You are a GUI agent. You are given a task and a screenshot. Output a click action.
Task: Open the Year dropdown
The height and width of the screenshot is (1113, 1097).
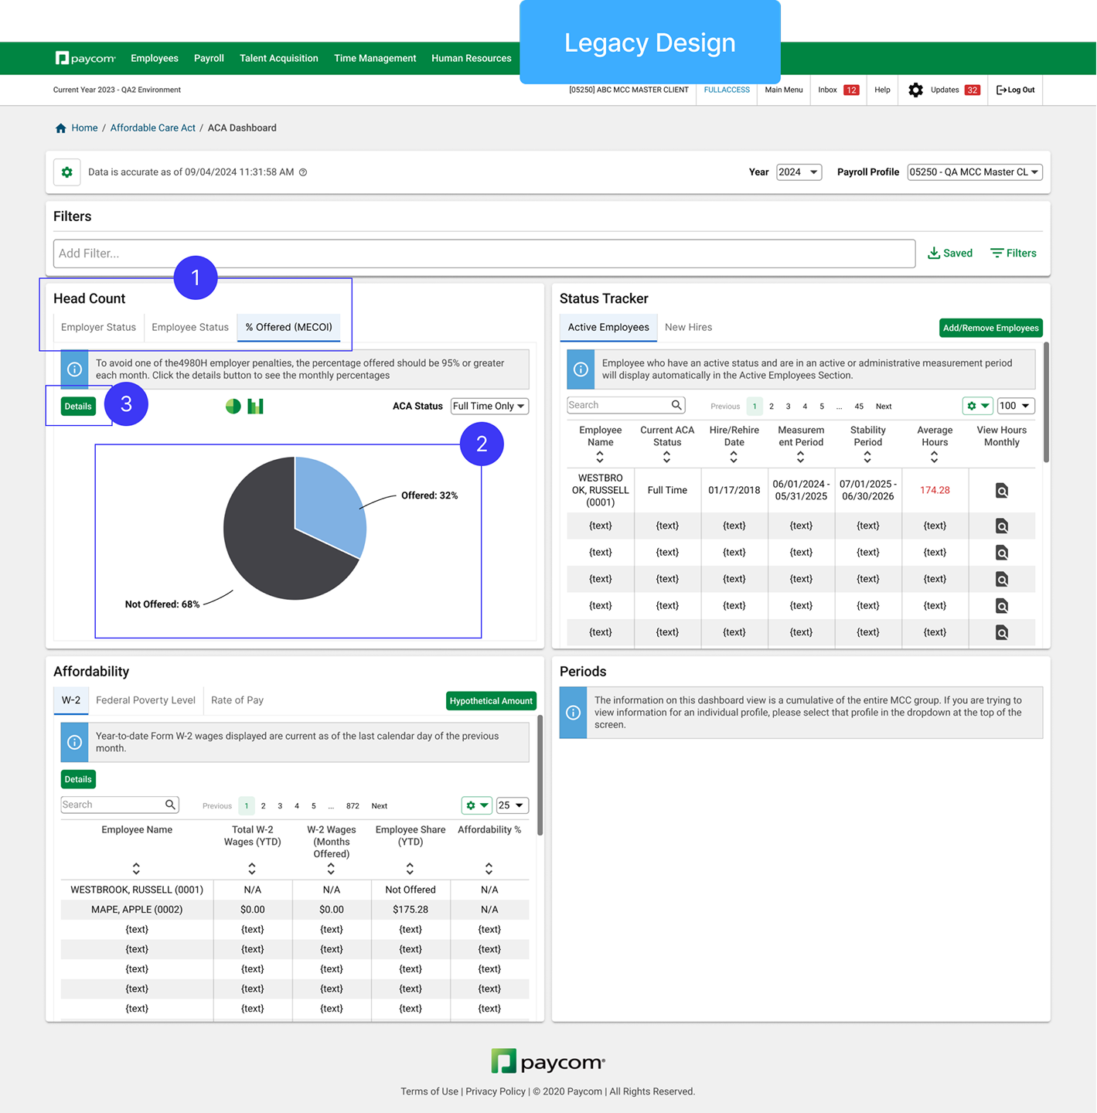click(799, 172)
